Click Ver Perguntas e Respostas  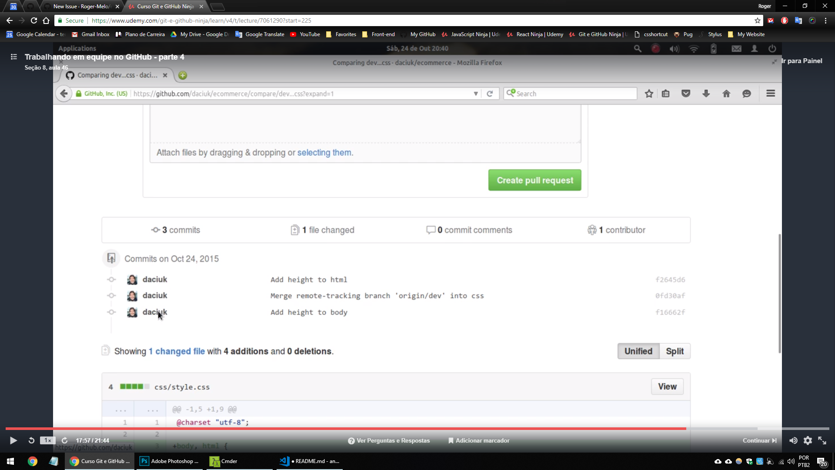tap(389, 440)
